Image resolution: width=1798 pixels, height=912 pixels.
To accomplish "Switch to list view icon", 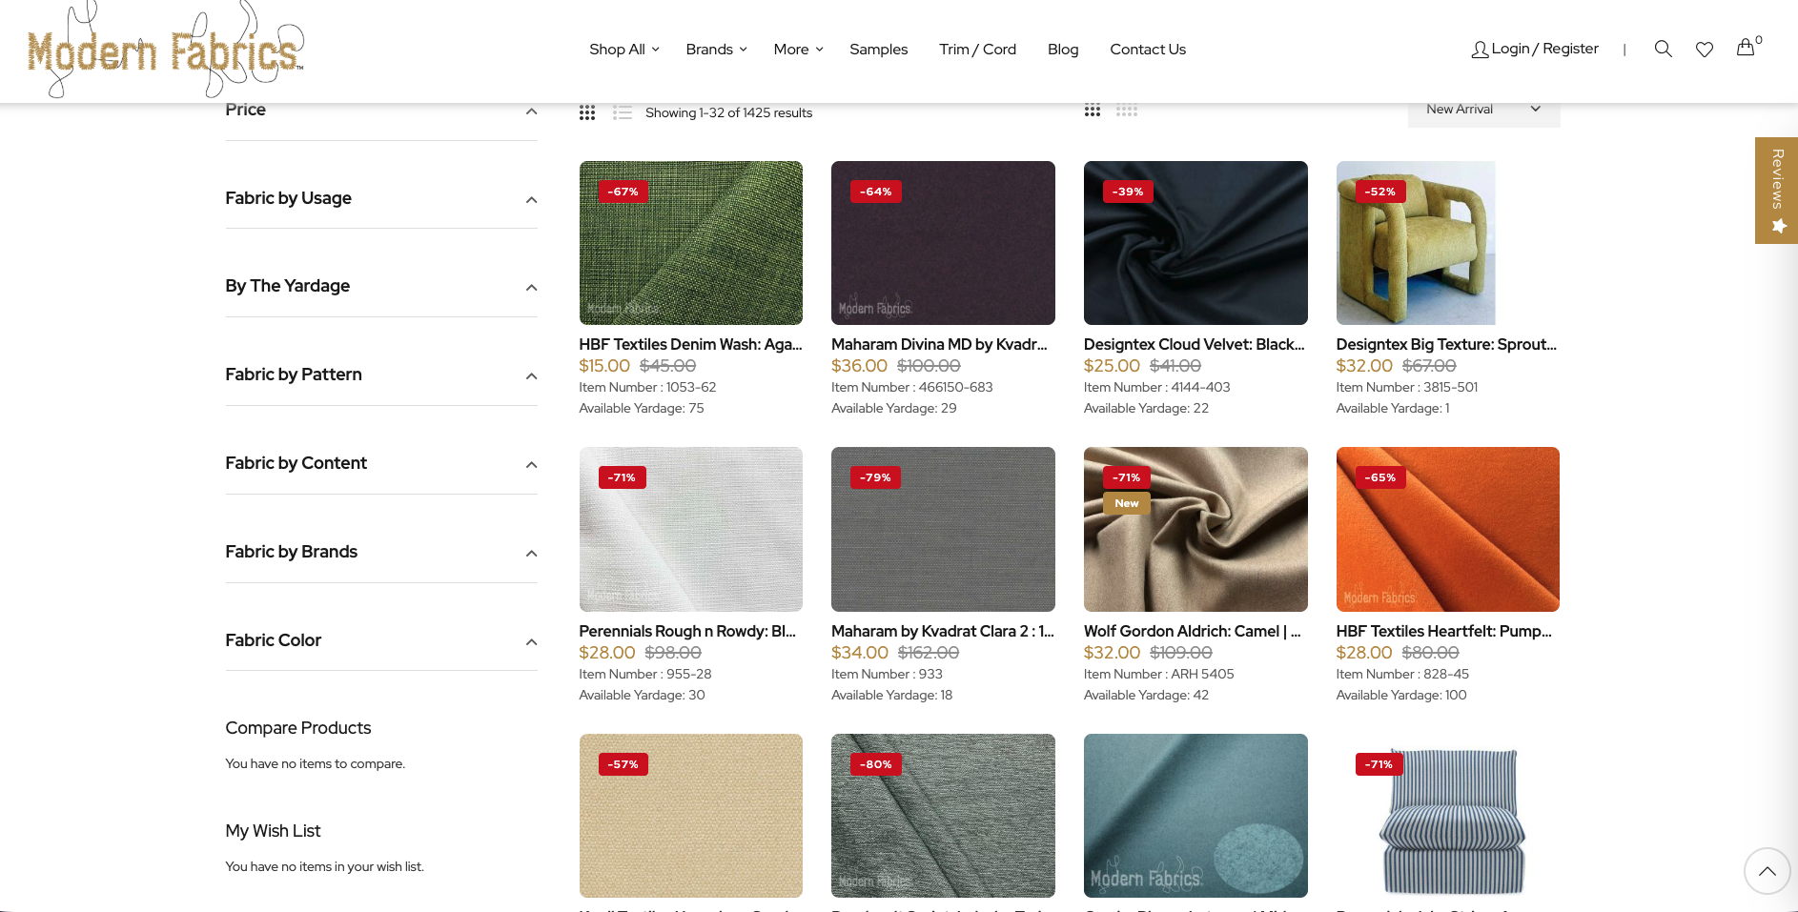I will point(623,112).
